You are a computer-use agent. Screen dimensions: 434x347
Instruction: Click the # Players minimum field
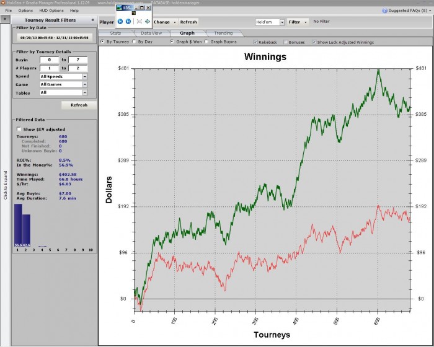[49, 68]
